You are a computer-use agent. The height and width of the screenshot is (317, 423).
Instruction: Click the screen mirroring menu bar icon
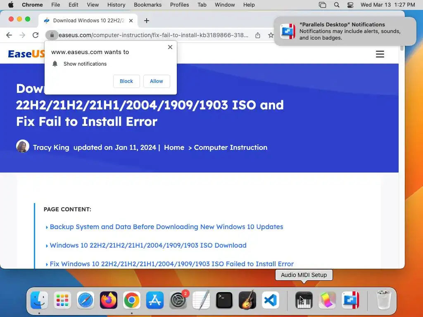coord(322,5)
